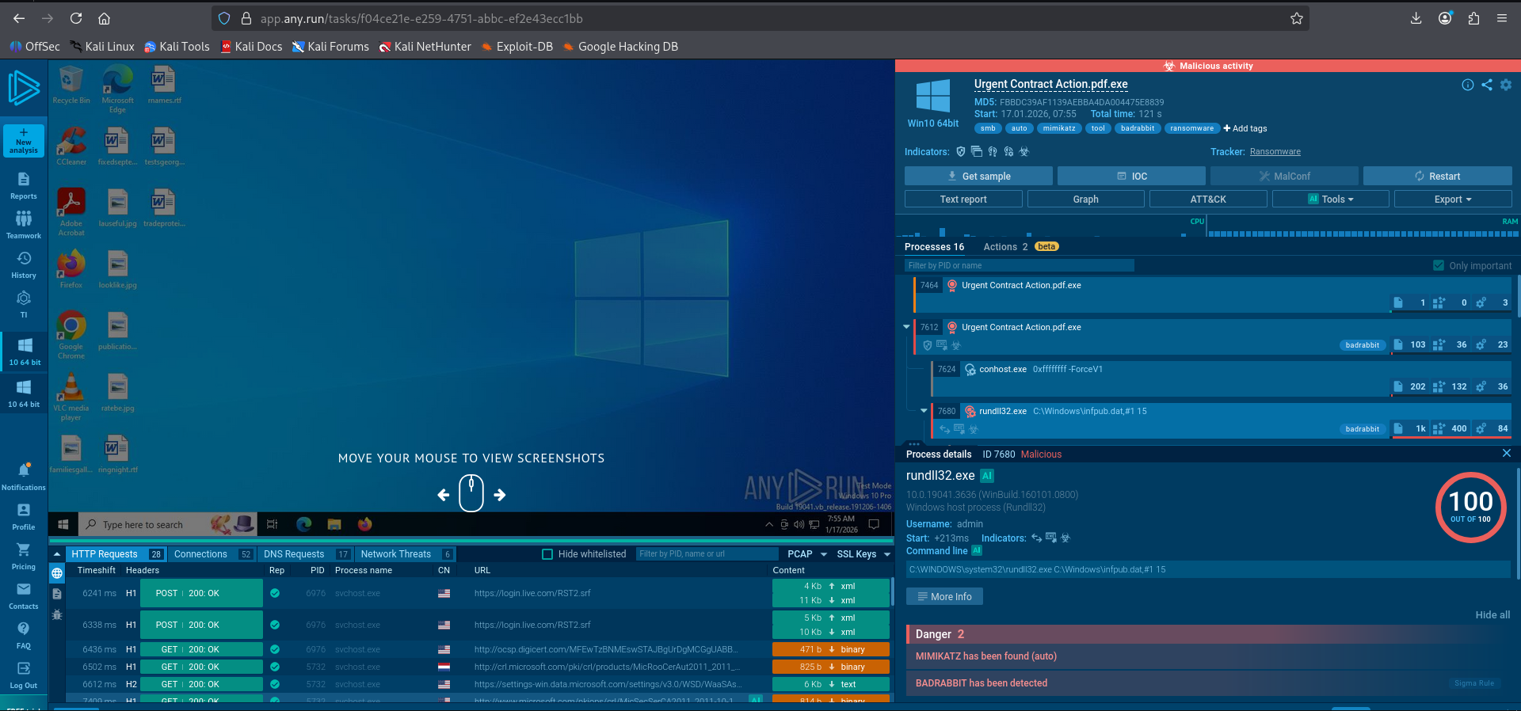Start a New analysis
This screenshot has width=1521, height=711.
click(24, 141)
